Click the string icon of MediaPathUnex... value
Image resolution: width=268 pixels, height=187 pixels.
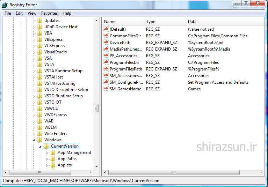click(106, 49)
